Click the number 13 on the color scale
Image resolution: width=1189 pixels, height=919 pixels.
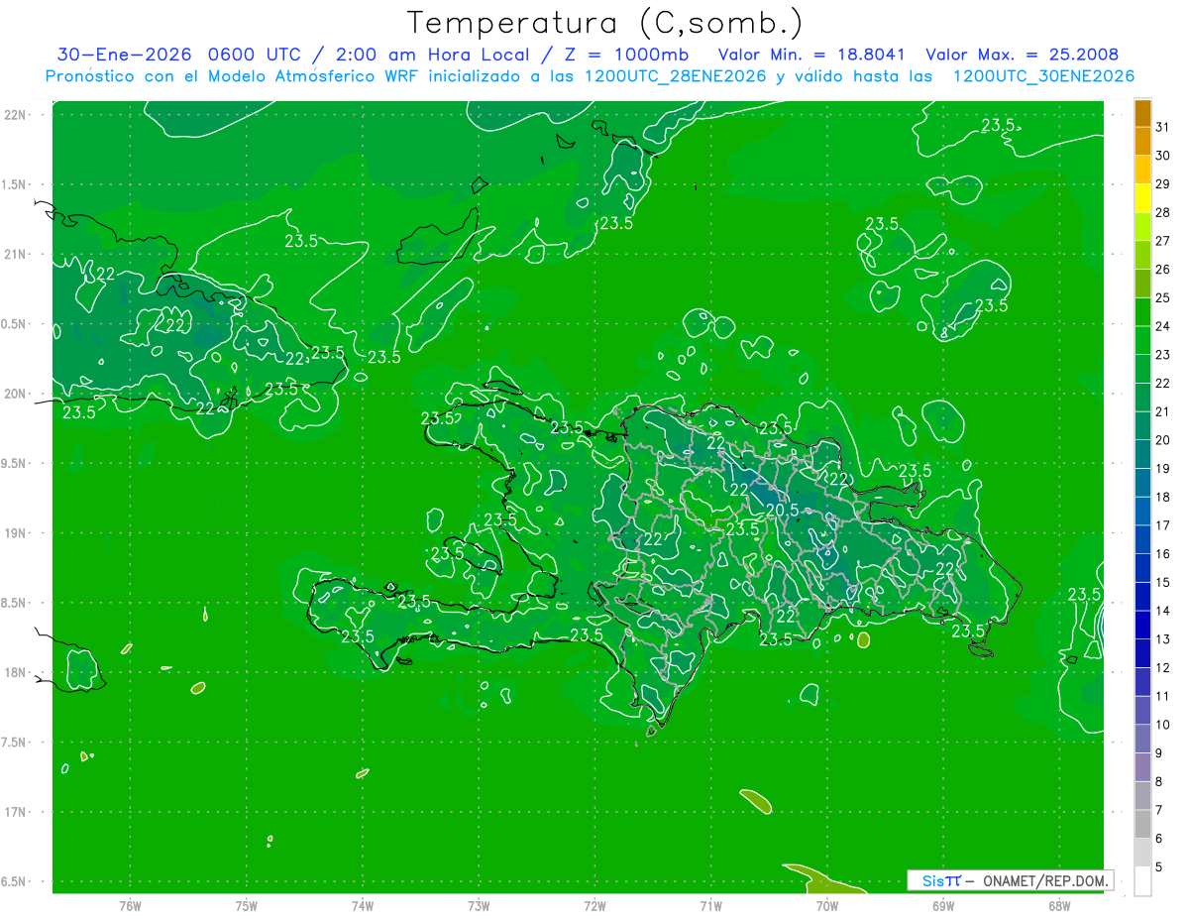click(1162, 639)
